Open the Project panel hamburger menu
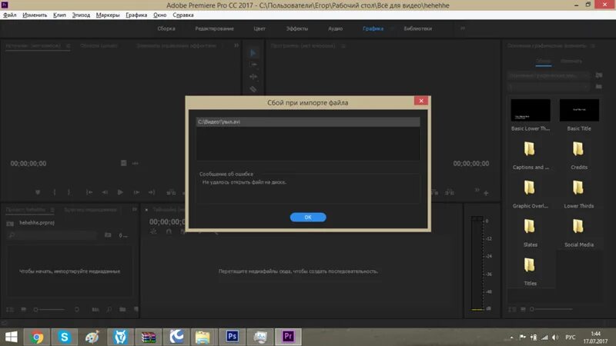616x346 pixels. 52,209
